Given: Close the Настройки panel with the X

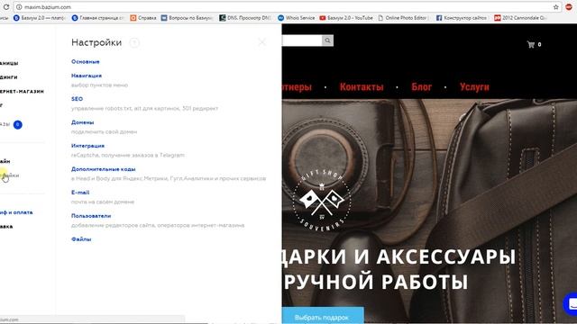Looking at the screenshot, I should pos(262,42).
